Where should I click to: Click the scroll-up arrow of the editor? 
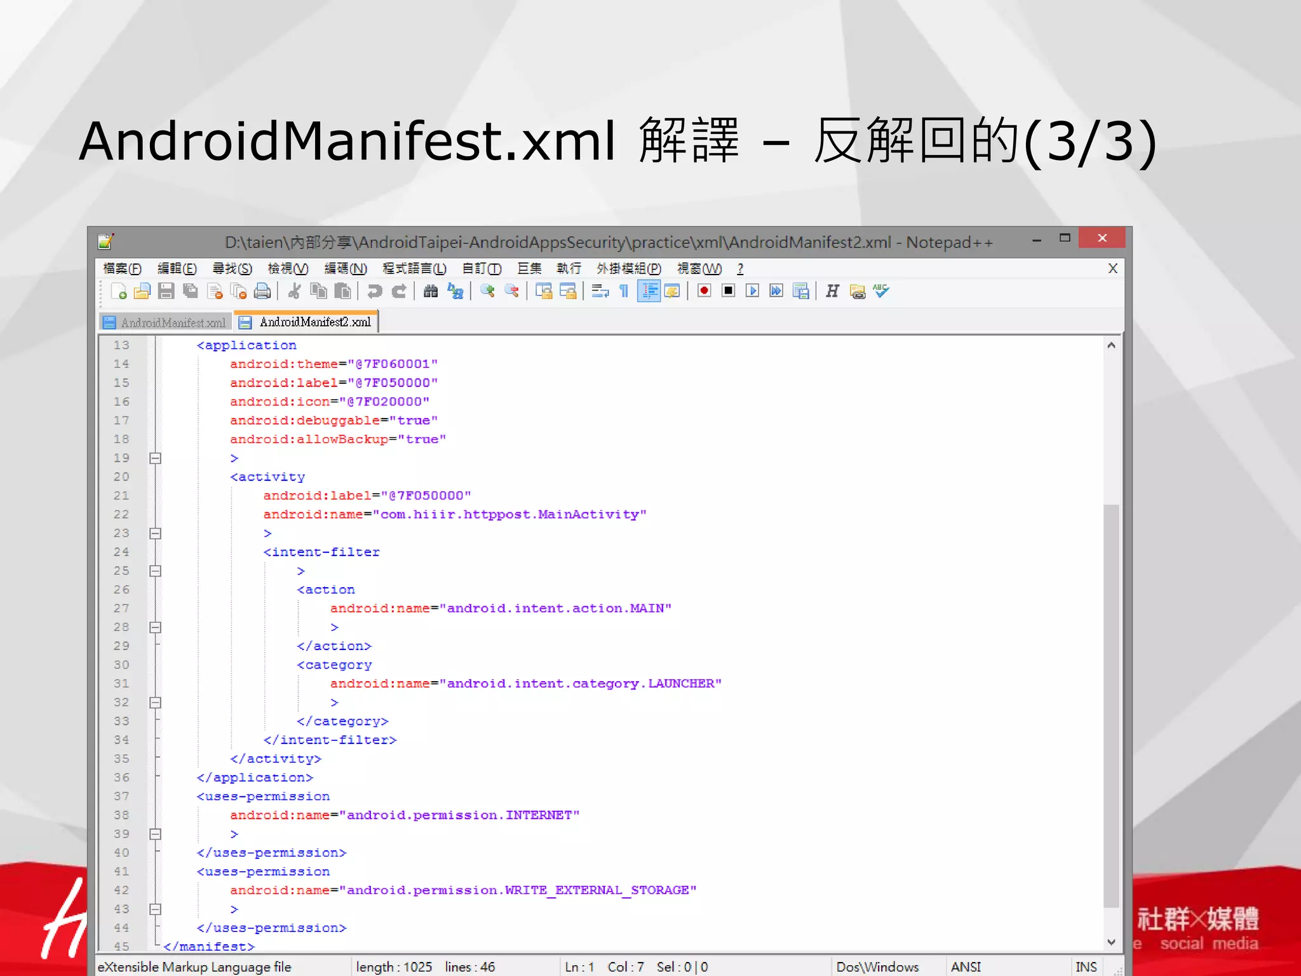click(1111, 345)
